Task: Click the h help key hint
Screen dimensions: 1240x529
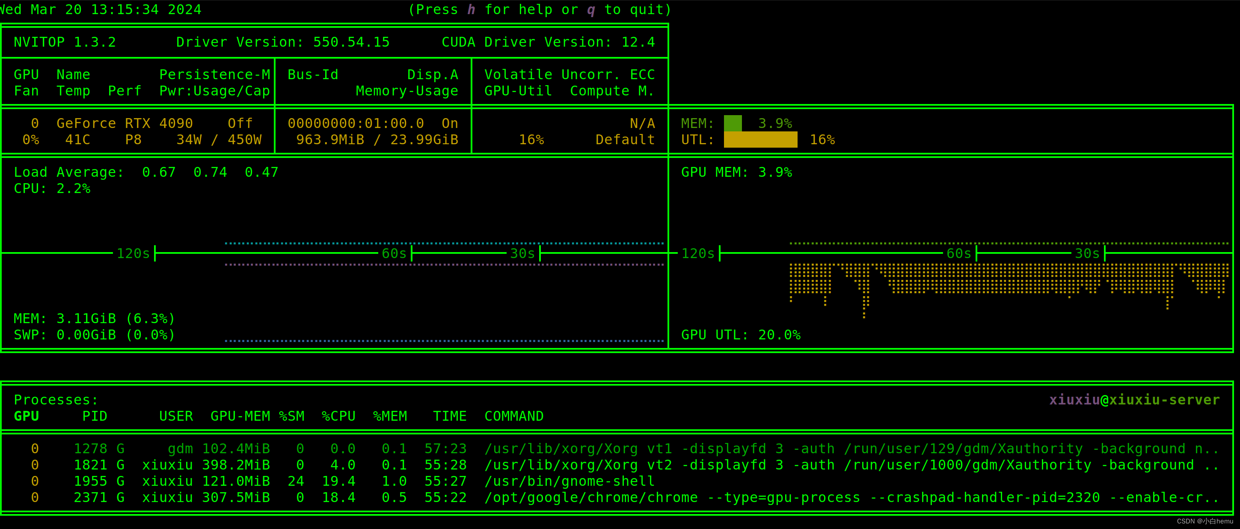Action: pos(471,9)
